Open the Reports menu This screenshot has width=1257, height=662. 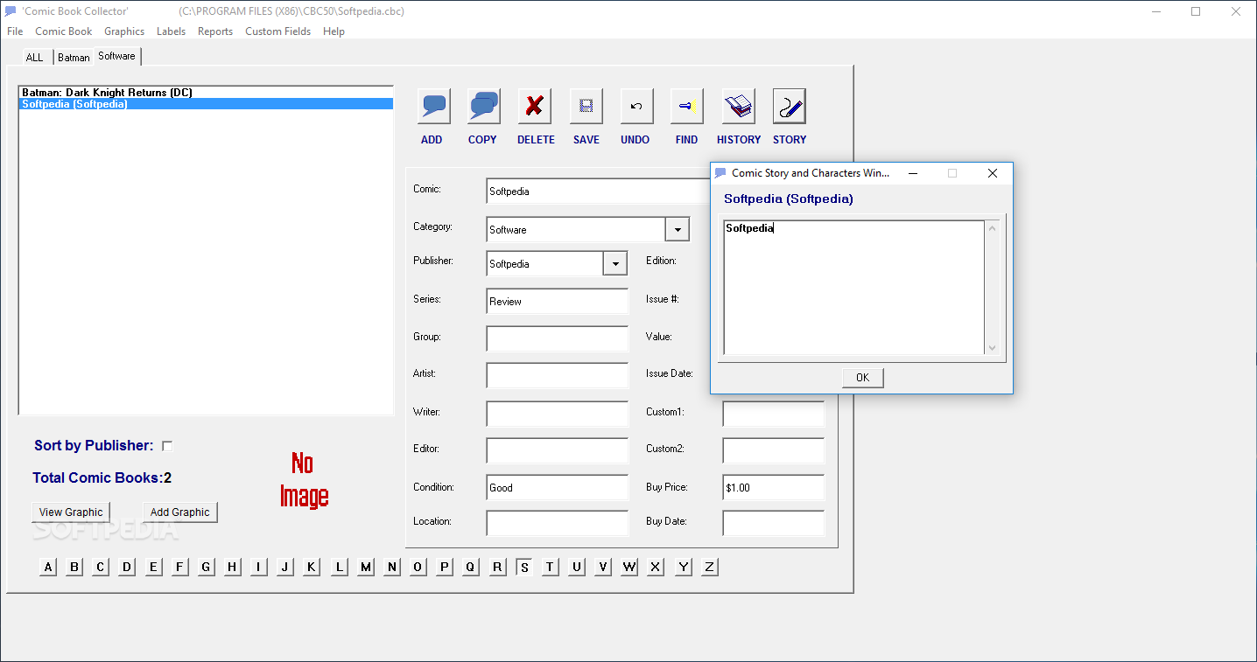pos(215,31)
